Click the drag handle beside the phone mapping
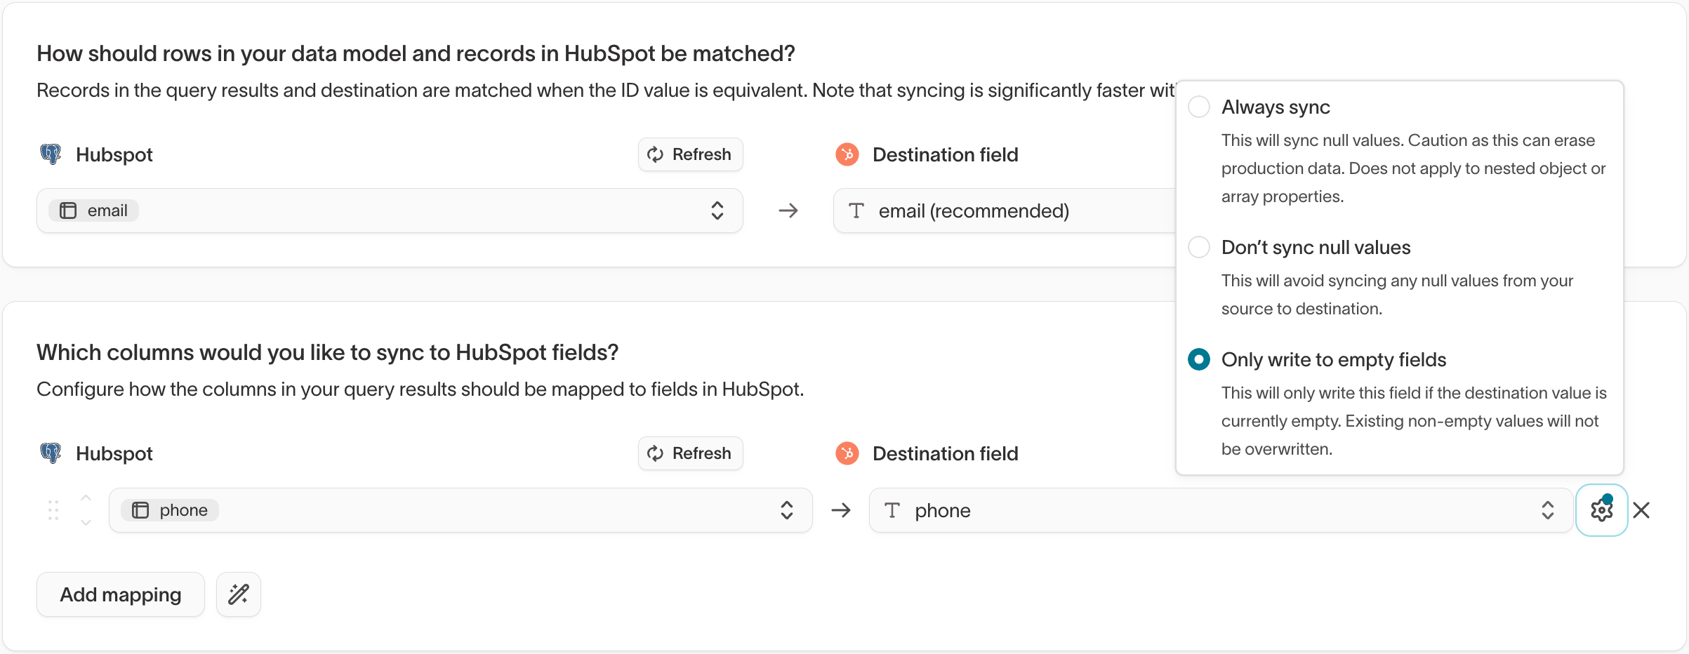The height and width of the screenshot is (654, 1689). coord(53,510)
